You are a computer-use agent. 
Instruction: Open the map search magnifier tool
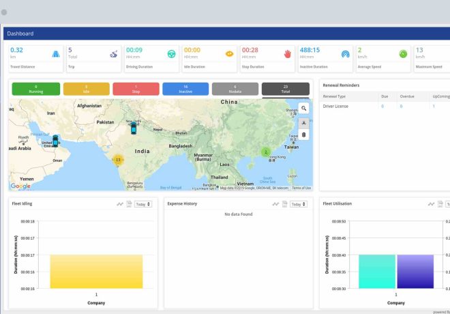click(x=304, y=108)
